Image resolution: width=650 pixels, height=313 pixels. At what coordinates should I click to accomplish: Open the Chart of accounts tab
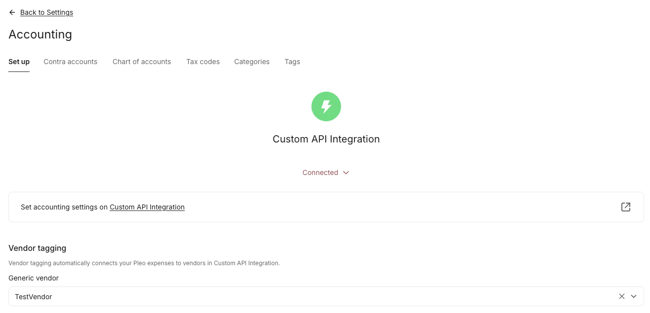coord(142,62)
